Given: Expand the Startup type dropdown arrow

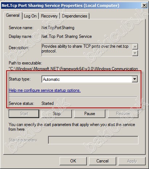Looking at the screenshot, I should click(x=134, y=79).
